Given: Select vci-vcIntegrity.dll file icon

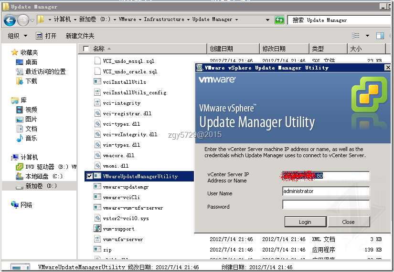Looking at the screenshot, I should (x=97, y=134).
